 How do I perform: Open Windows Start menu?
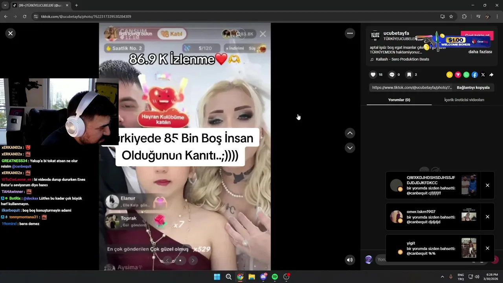217,277
